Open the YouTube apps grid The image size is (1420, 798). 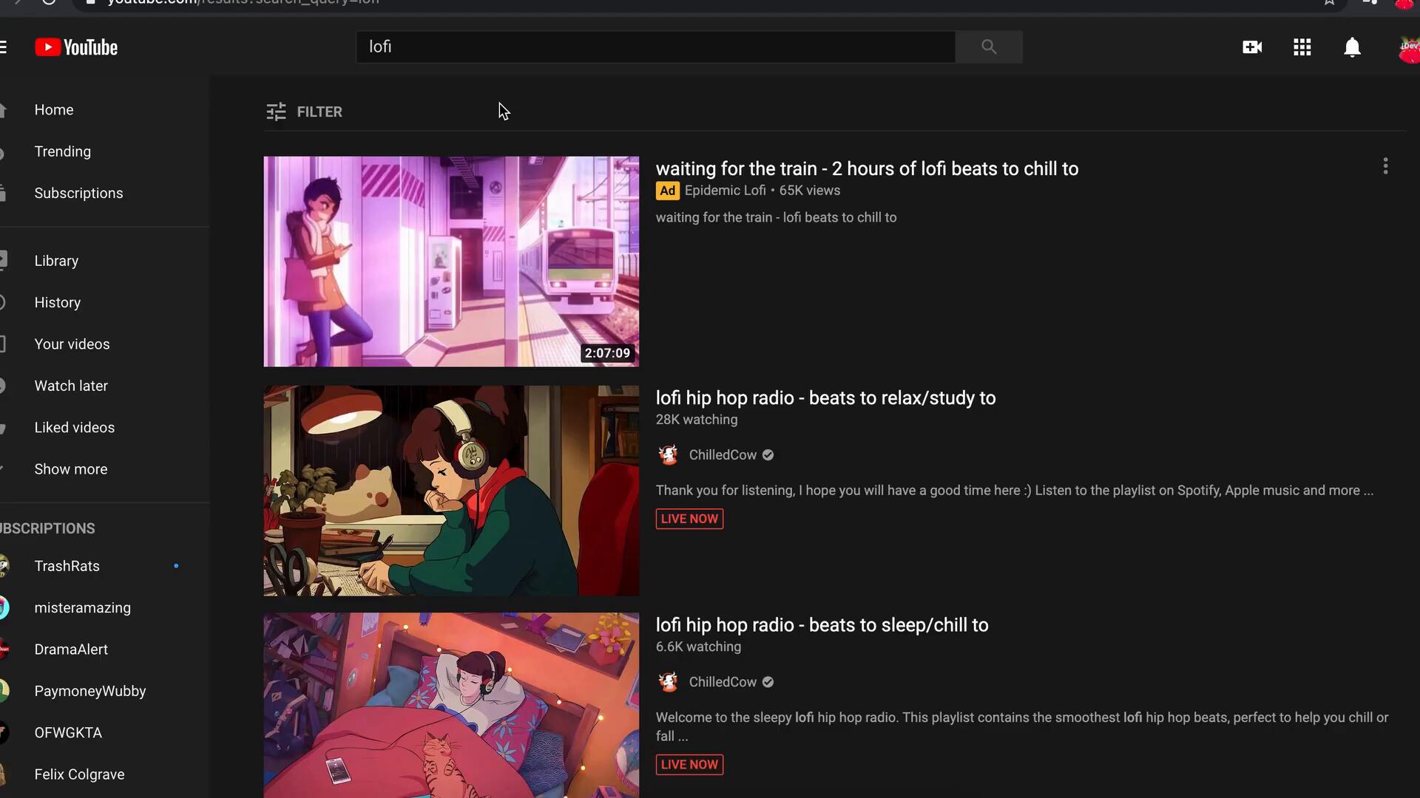tap(1302, 47)
